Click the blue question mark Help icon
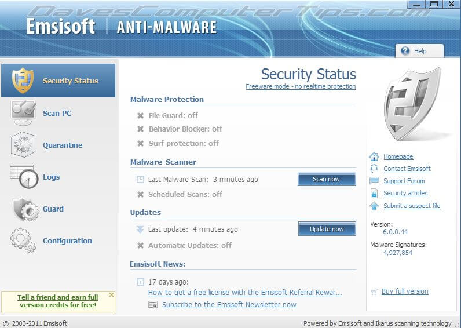This screenshot has height=328, width=461. (x=405, y=50)
